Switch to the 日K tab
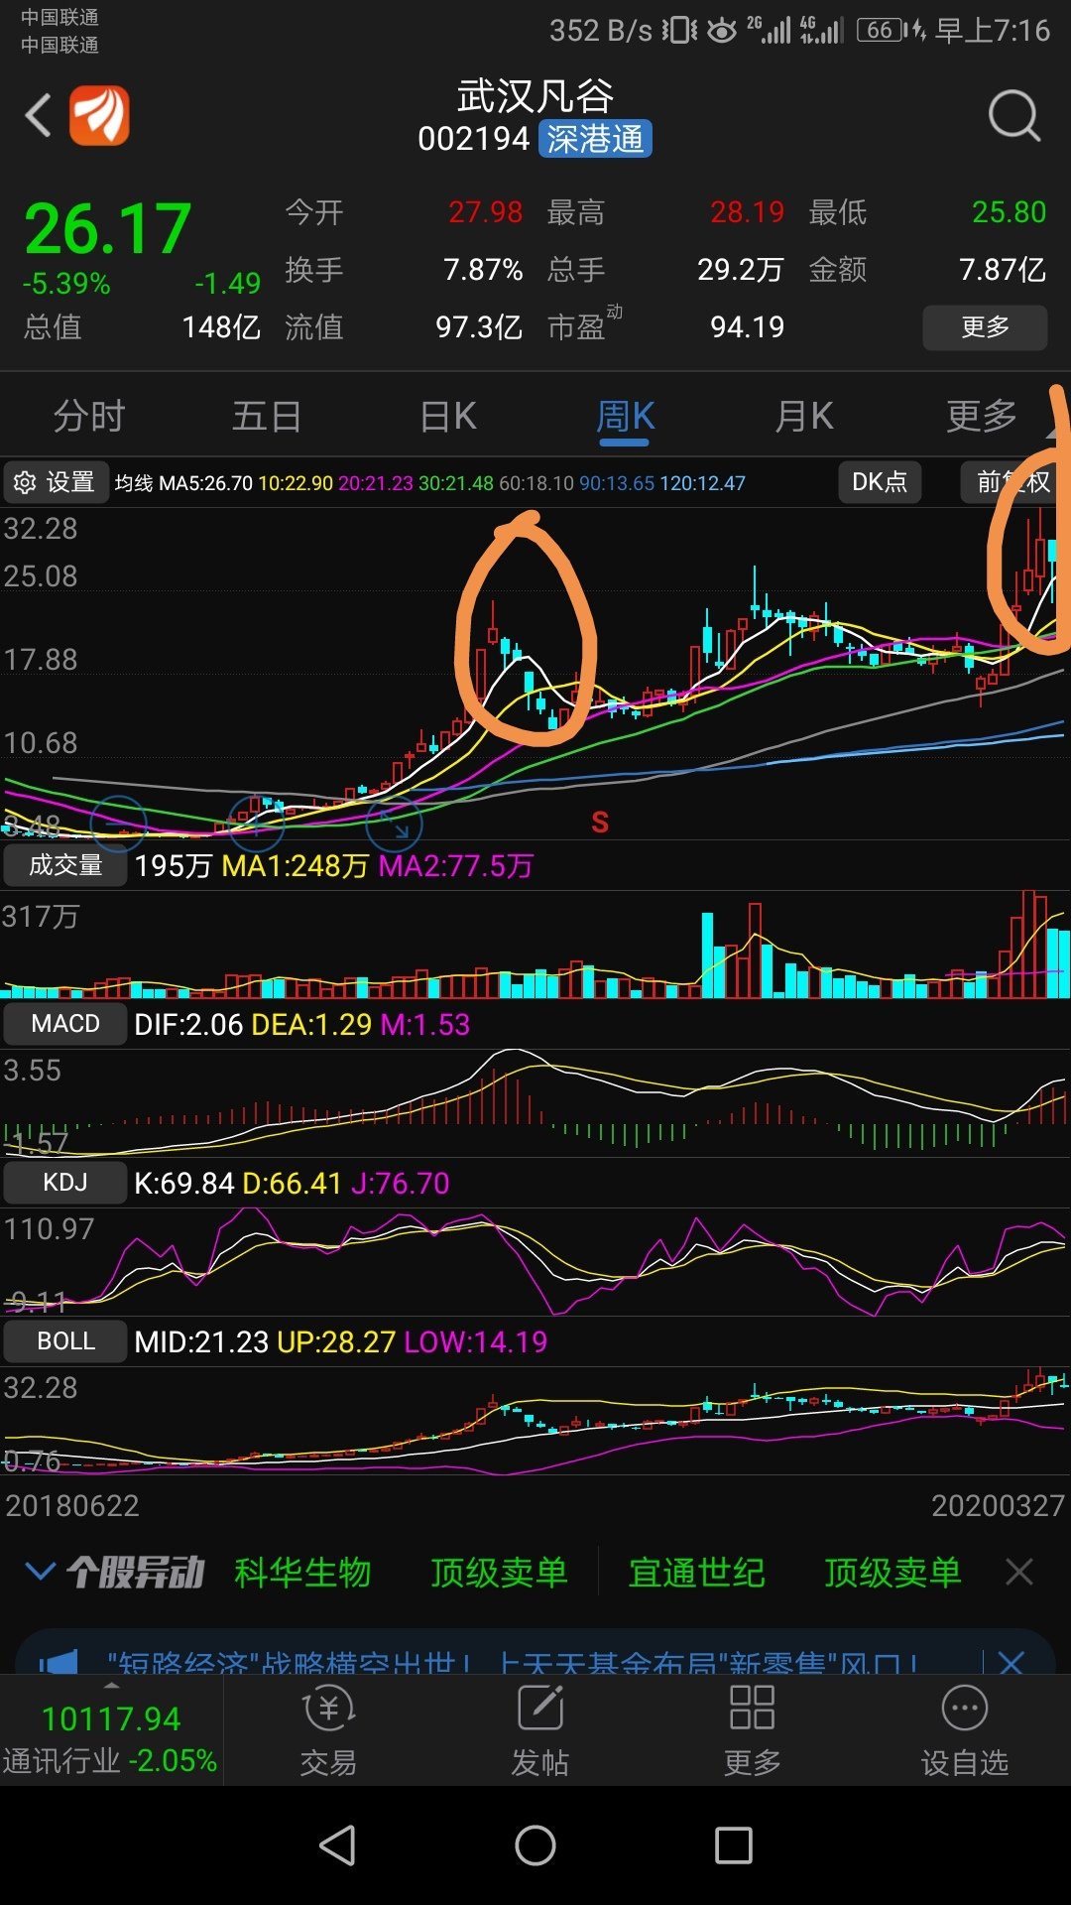Image resolution: width=1071 pixels, height=1905 pixels. [x=448, y=417]
